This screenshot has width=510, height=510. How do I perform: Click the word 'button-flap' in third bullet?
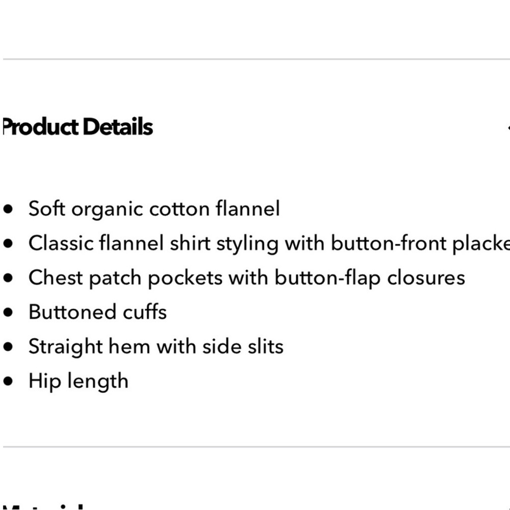pyautogui.click(x=327, y=278)
